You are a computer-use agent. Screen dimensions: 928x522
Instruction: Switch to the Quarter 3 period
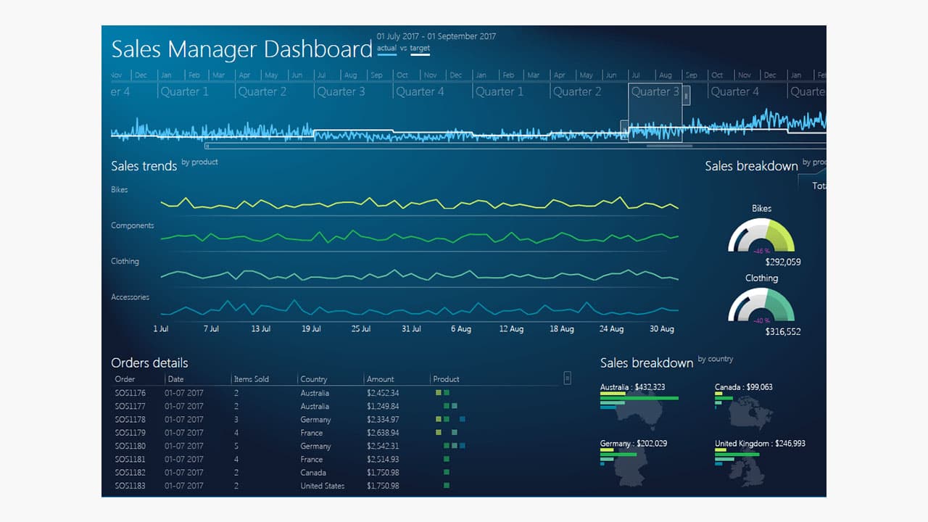655,92
